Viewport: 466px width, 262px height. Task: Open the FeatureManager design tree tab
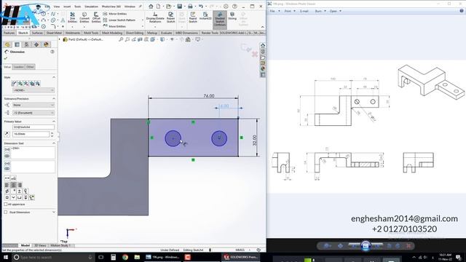tap(7, 44)
